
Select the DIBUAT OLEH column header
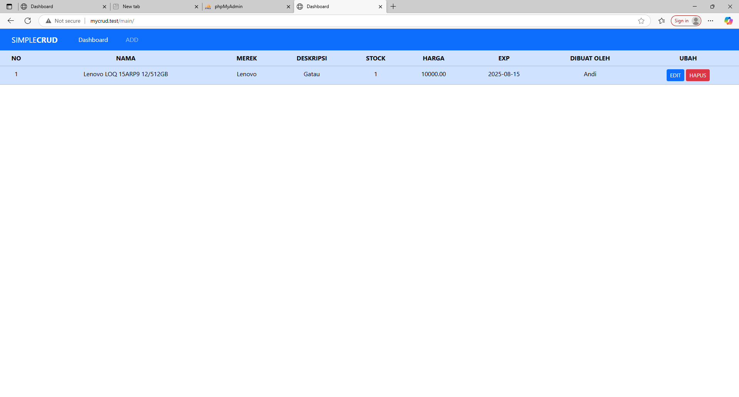[x=590, y=58]
